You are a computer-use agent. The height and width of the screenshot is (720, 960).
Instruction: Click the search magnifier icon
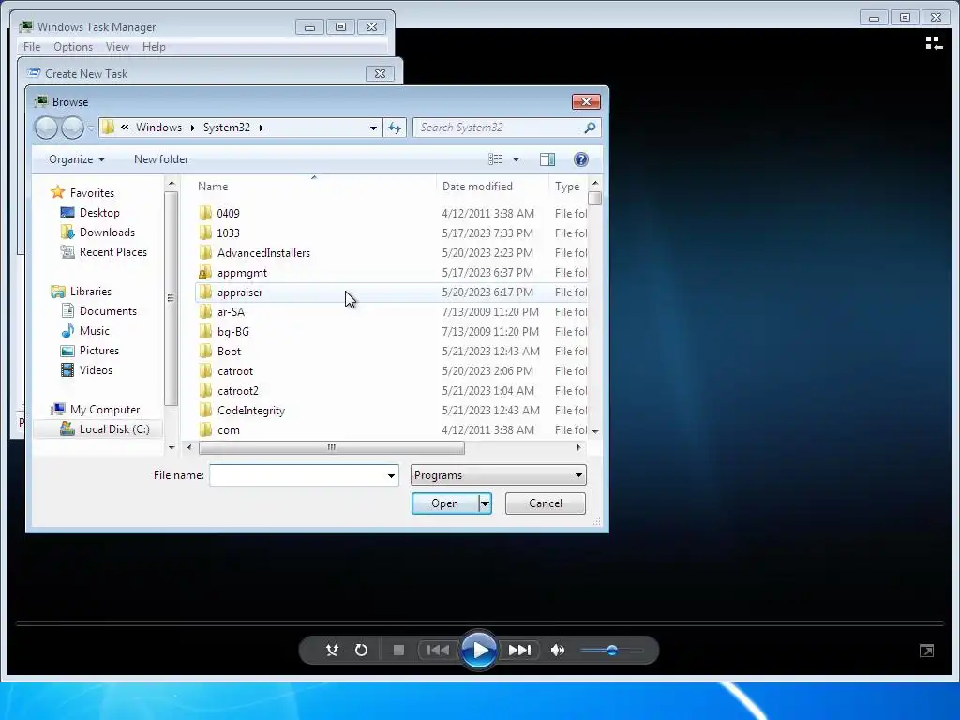point(590,127)
